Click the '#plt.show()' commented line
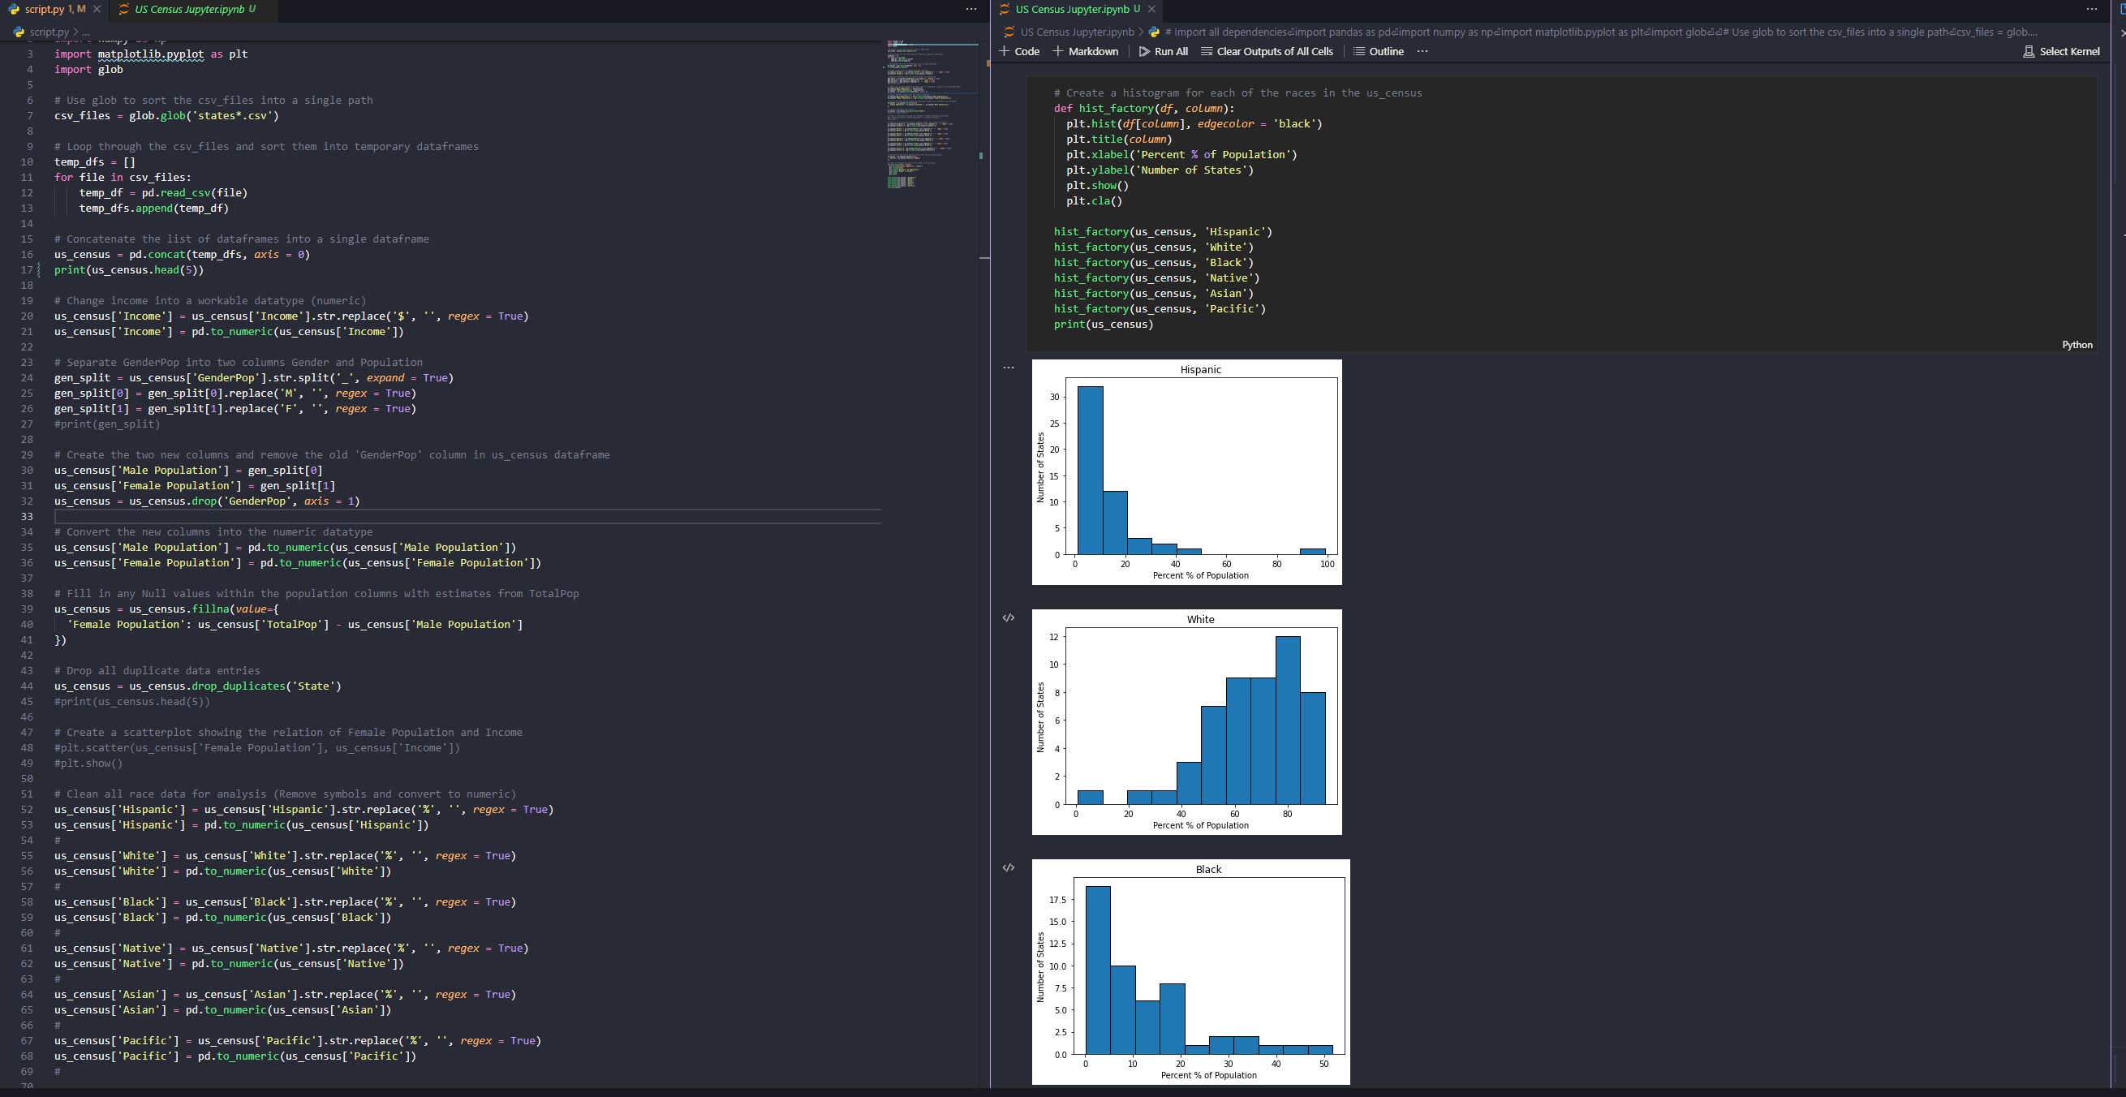Viewport: 2126px width, 1097px height. [88, 764]
